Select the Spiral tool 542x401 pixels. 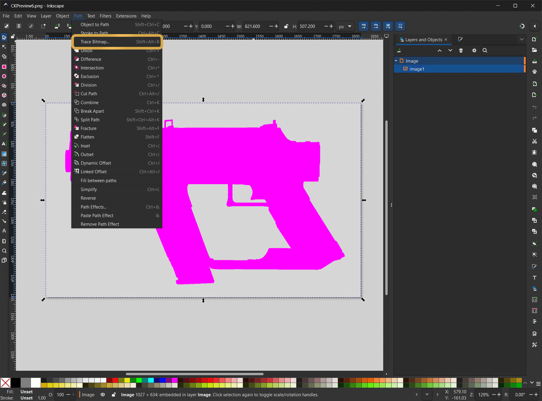point(4,105)
